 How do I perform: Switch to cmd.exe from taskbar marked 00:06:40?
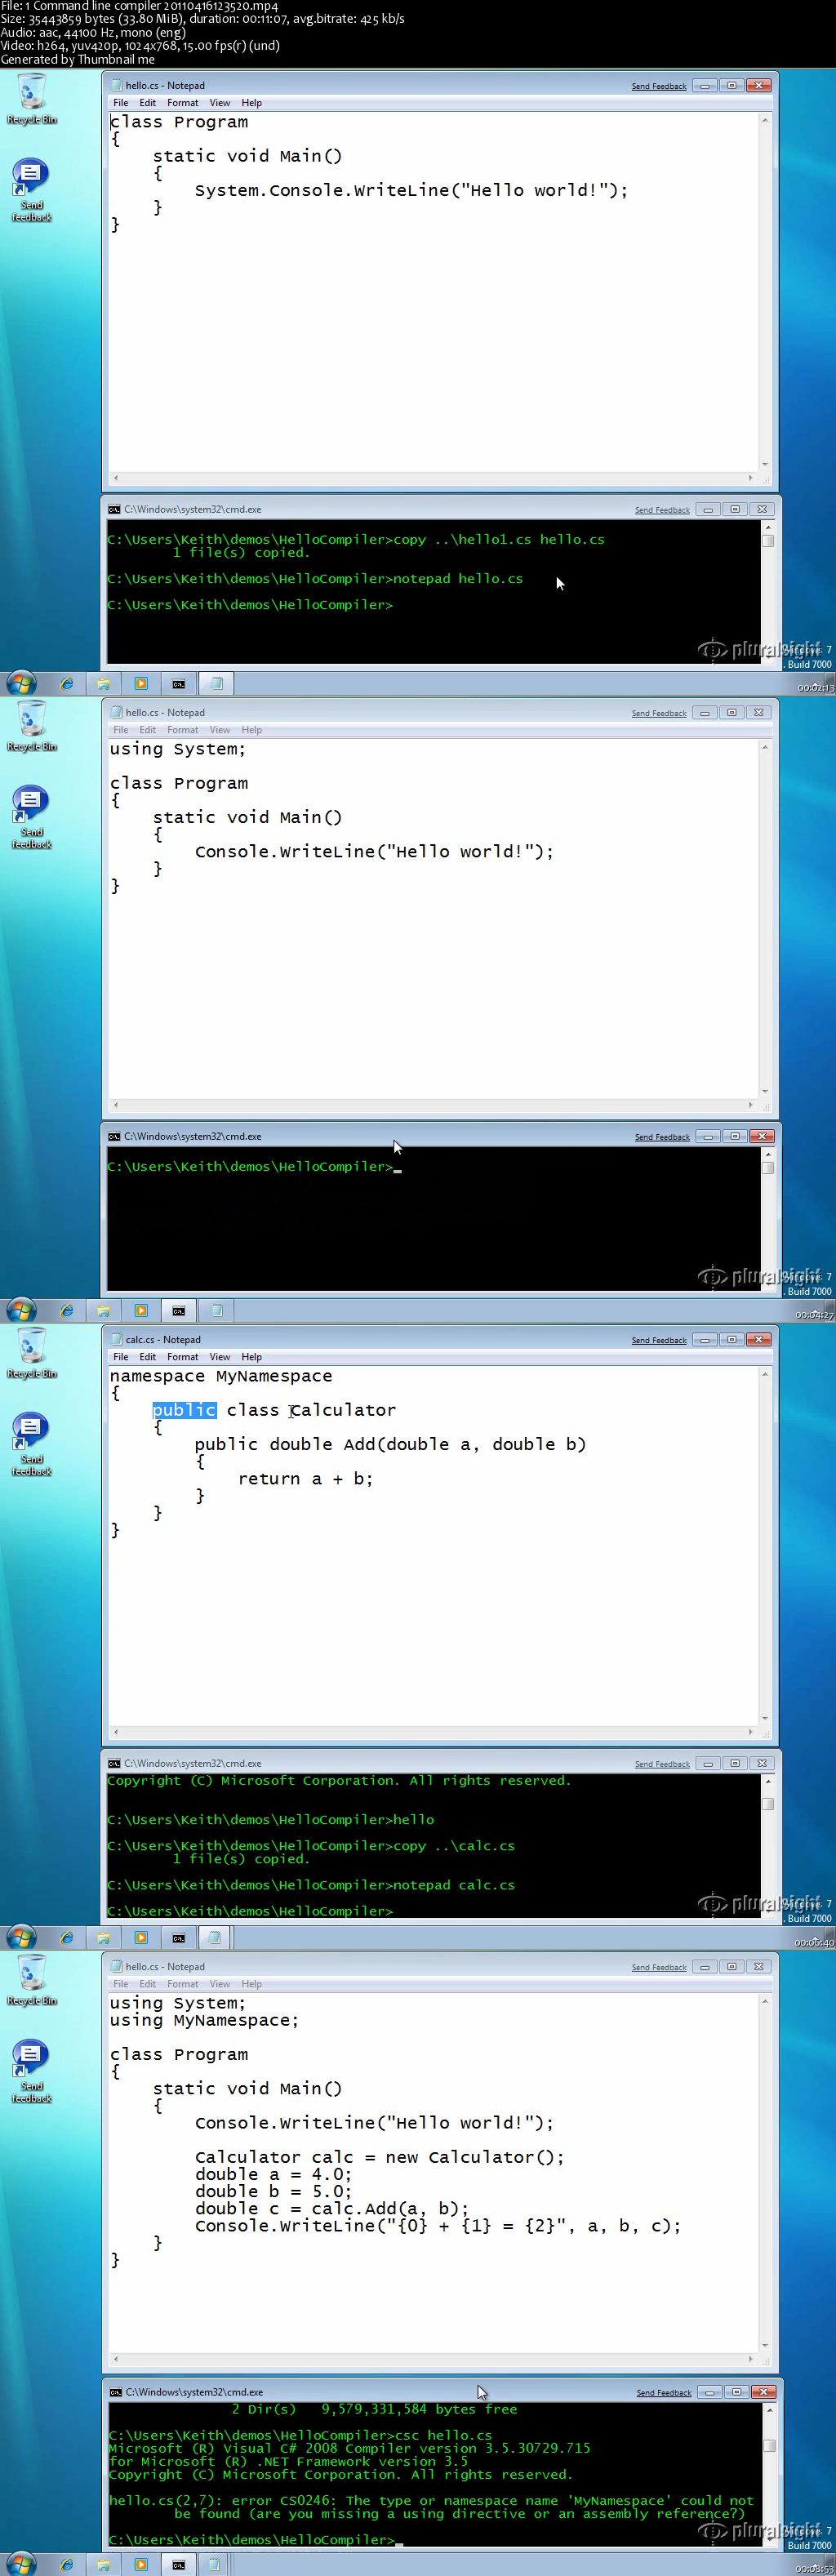[179, 1938]
